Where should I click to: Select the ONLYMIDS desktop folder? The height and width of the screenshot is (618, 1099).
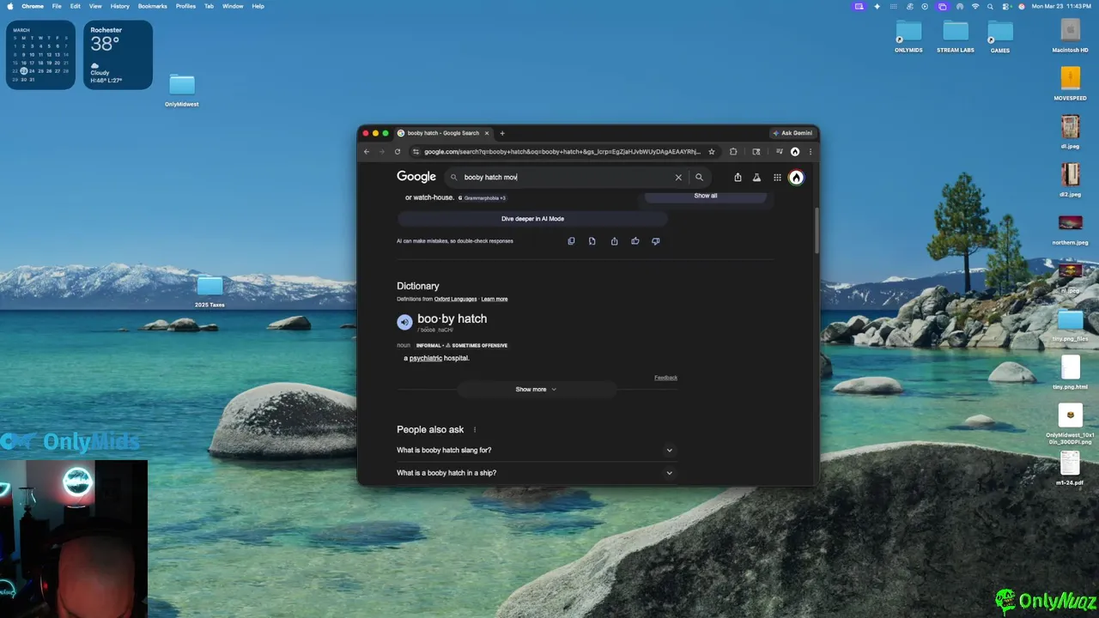[x=908, y=36]
